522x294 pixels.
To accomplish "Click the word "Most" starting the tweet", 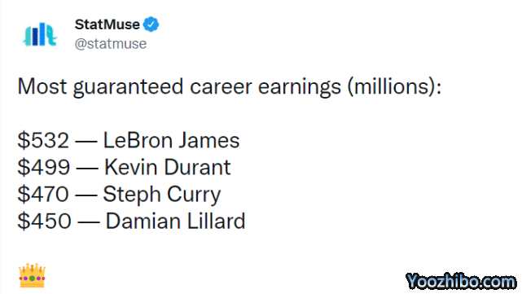I will (42, 86).
